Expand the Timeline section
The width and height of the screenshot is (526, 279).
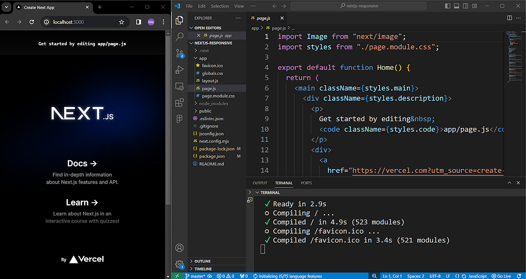coord(217,269)
